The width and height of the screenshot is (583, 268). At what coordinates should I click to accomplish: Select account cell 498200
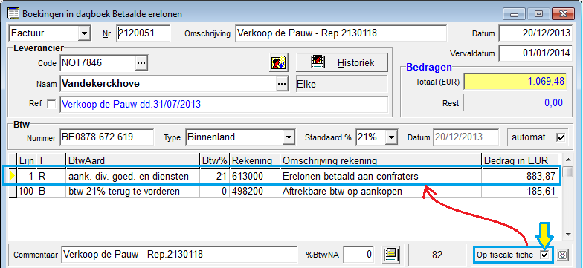click(x=254, y=192)
